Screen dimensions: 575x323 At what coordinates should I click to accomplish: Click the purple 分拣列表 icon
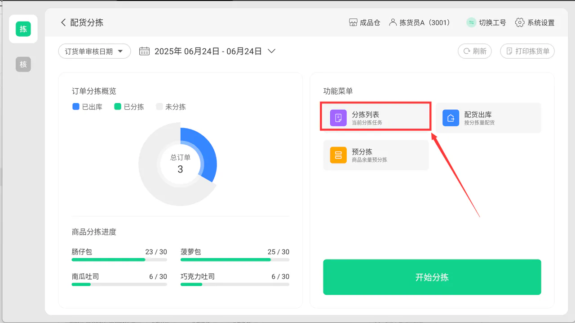pos(338,118)
